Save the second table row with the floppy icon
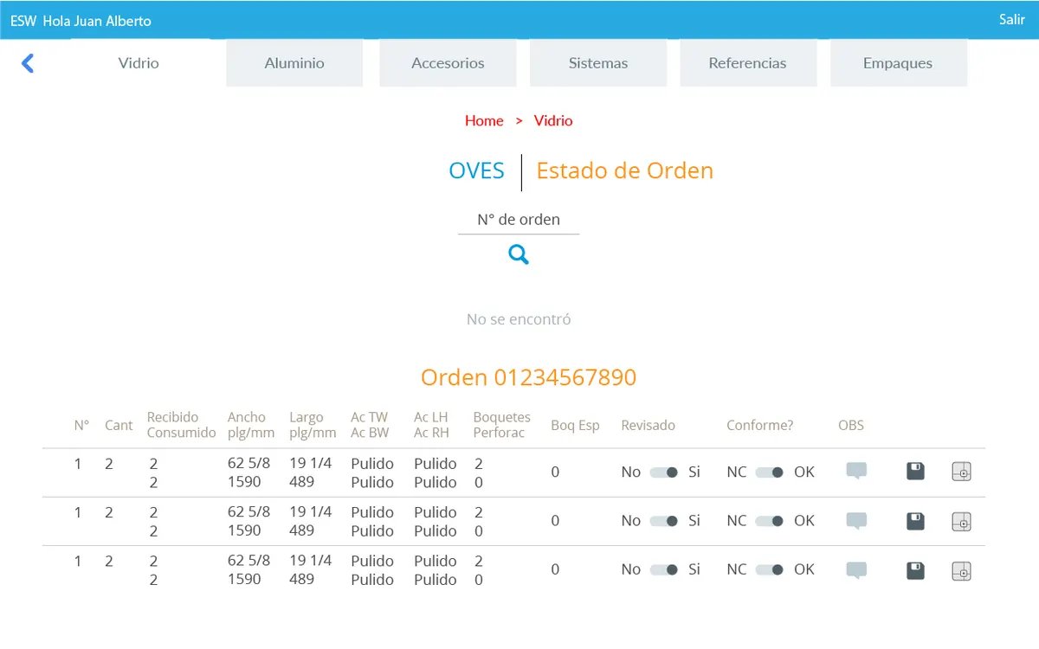Image resolution: width=1039 pixels, height=649 pixels. click(915, 521)
